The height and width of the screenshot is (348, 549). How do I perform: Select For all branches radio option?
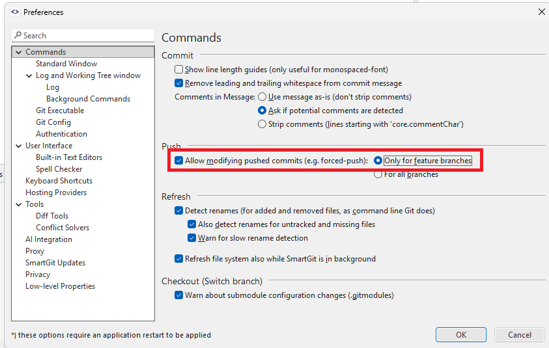tap(378, 174)
